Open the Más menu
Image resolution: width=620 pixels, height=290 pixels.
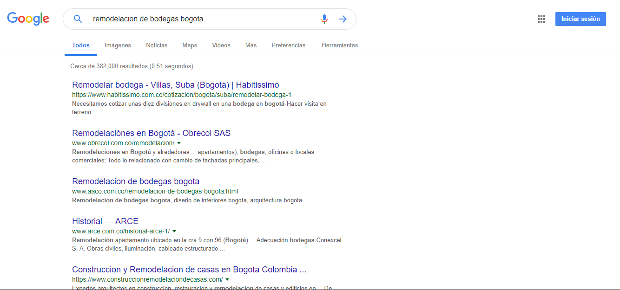coord(251,45)
